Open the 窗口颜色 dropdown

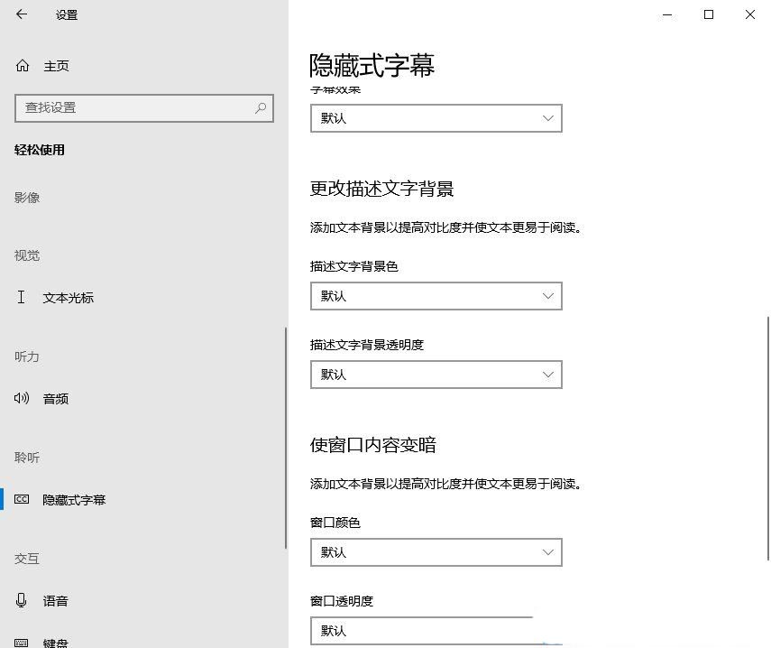pos(436,552)
